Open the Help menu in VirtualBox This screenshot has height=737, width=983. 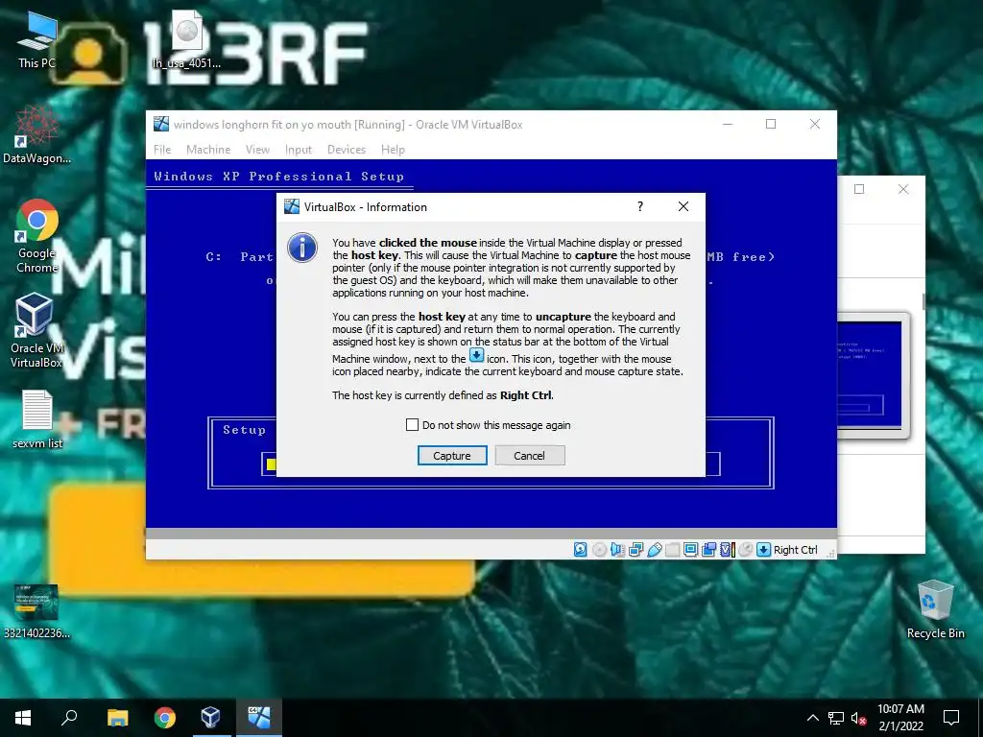tap(393, 149)
